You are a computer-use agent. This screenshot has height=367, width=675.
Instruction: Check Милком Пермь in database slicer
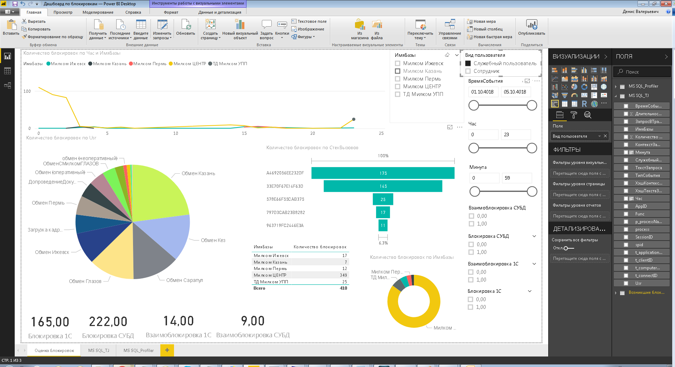[397, 79]
